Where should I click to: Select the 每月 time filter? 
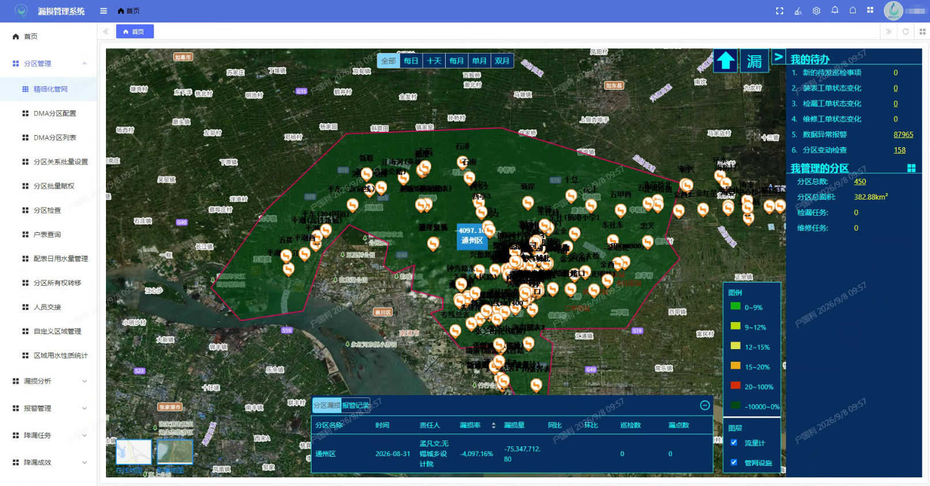point(457,61)
